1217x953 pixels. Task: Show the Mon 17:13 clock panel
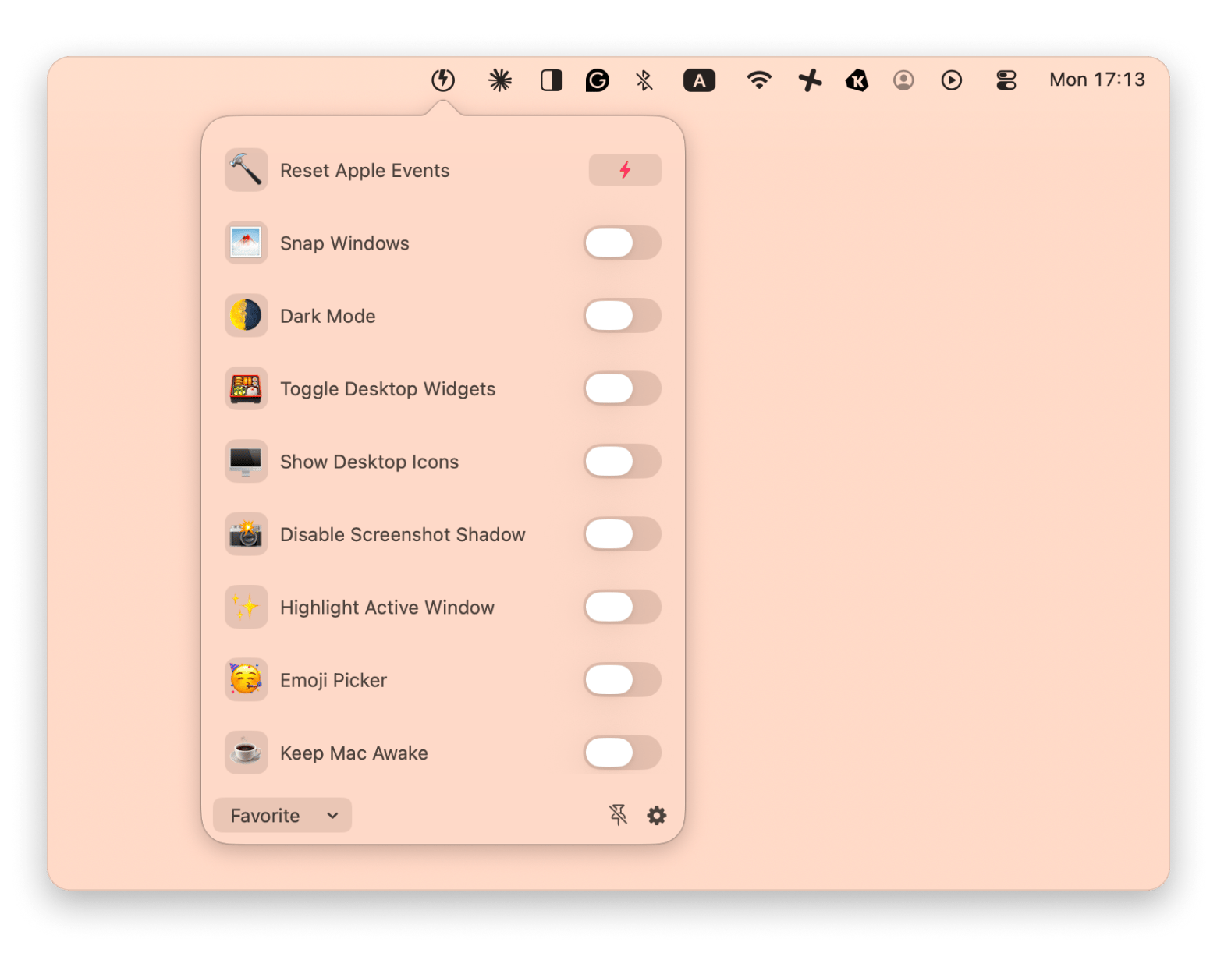(1097, 80)
